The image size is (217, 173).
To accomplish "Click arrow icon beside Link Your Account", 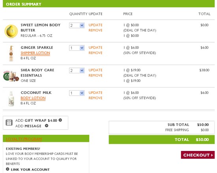I will [x=7, y=169].
